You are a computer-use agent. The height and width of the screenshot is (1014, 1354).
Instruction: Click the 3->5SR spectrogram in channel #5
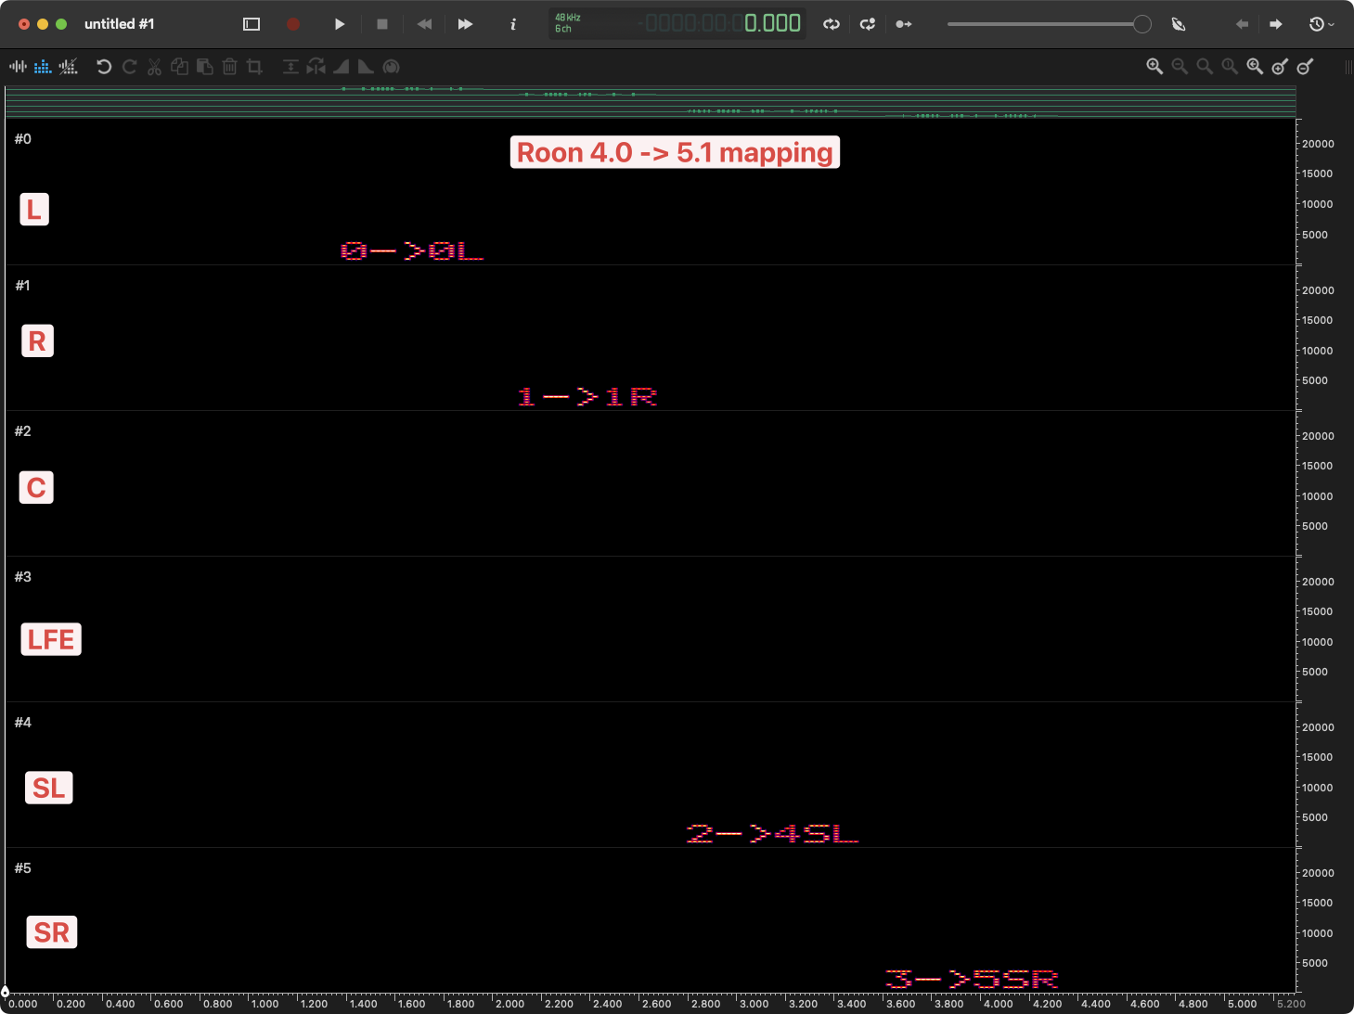972,980
